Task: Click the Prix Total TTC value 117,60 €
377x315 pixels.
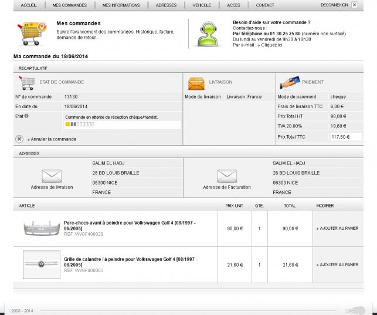Action: 341,137
